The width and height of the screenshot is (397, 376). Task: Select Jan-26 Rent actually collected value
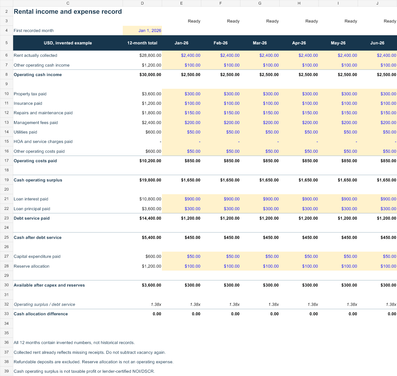(182, 55)
